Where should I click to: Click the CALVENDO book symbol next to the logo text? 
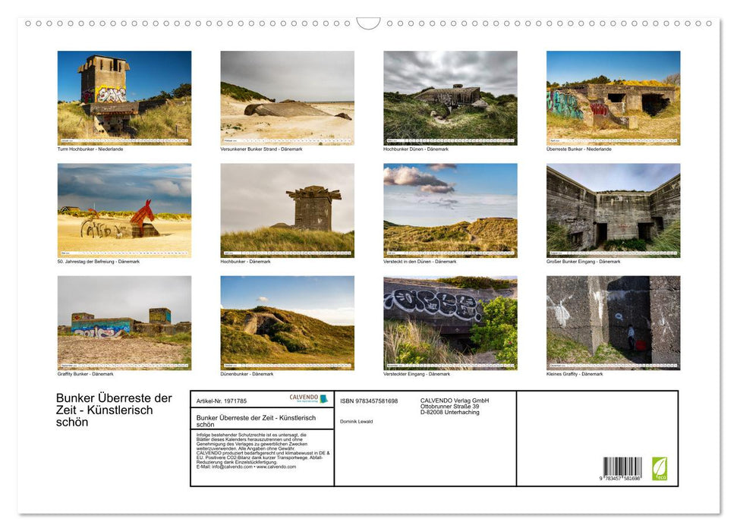tap(323, 397)
